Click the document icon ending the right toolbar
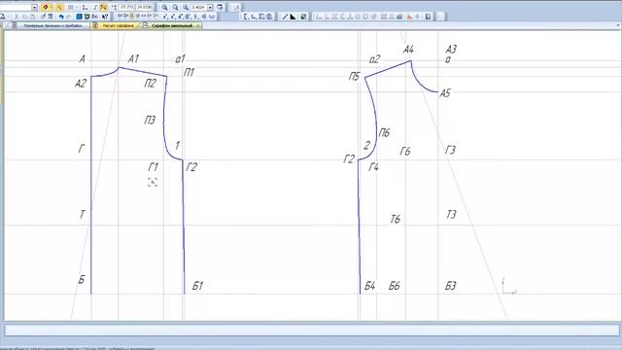This screenshot has height=350, width=622. [428, 17]
